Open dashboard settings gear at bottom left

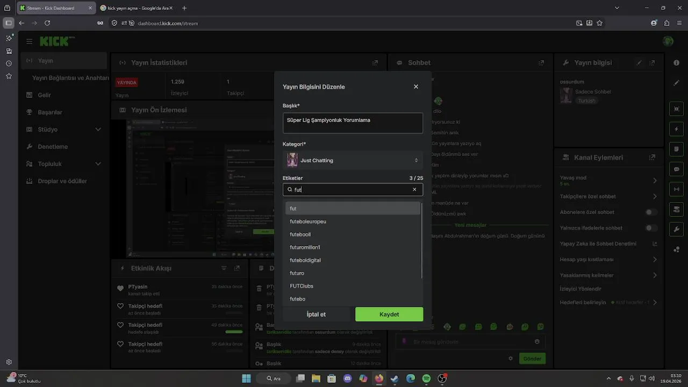pos(9,362)
